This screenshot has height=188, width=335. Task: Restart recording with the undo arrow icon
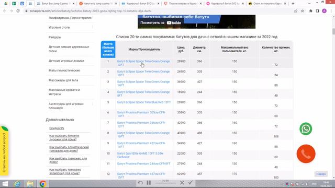click(x=140, y=183)
